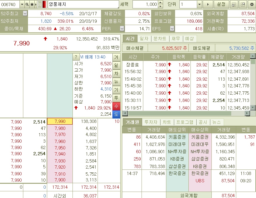This screenshot has width=256, height=198.
Task: Expand the PER dropdown
Action: [122, 29]
